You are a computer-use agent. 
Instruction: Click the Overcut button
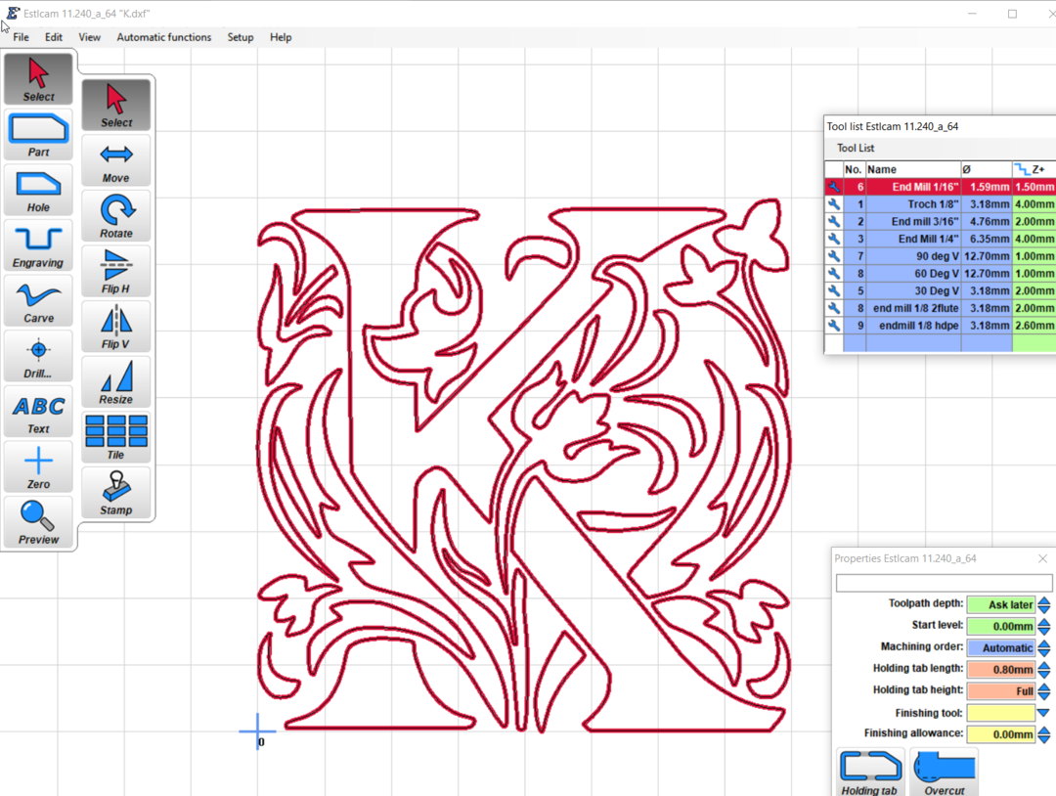[x=944, y=774]
